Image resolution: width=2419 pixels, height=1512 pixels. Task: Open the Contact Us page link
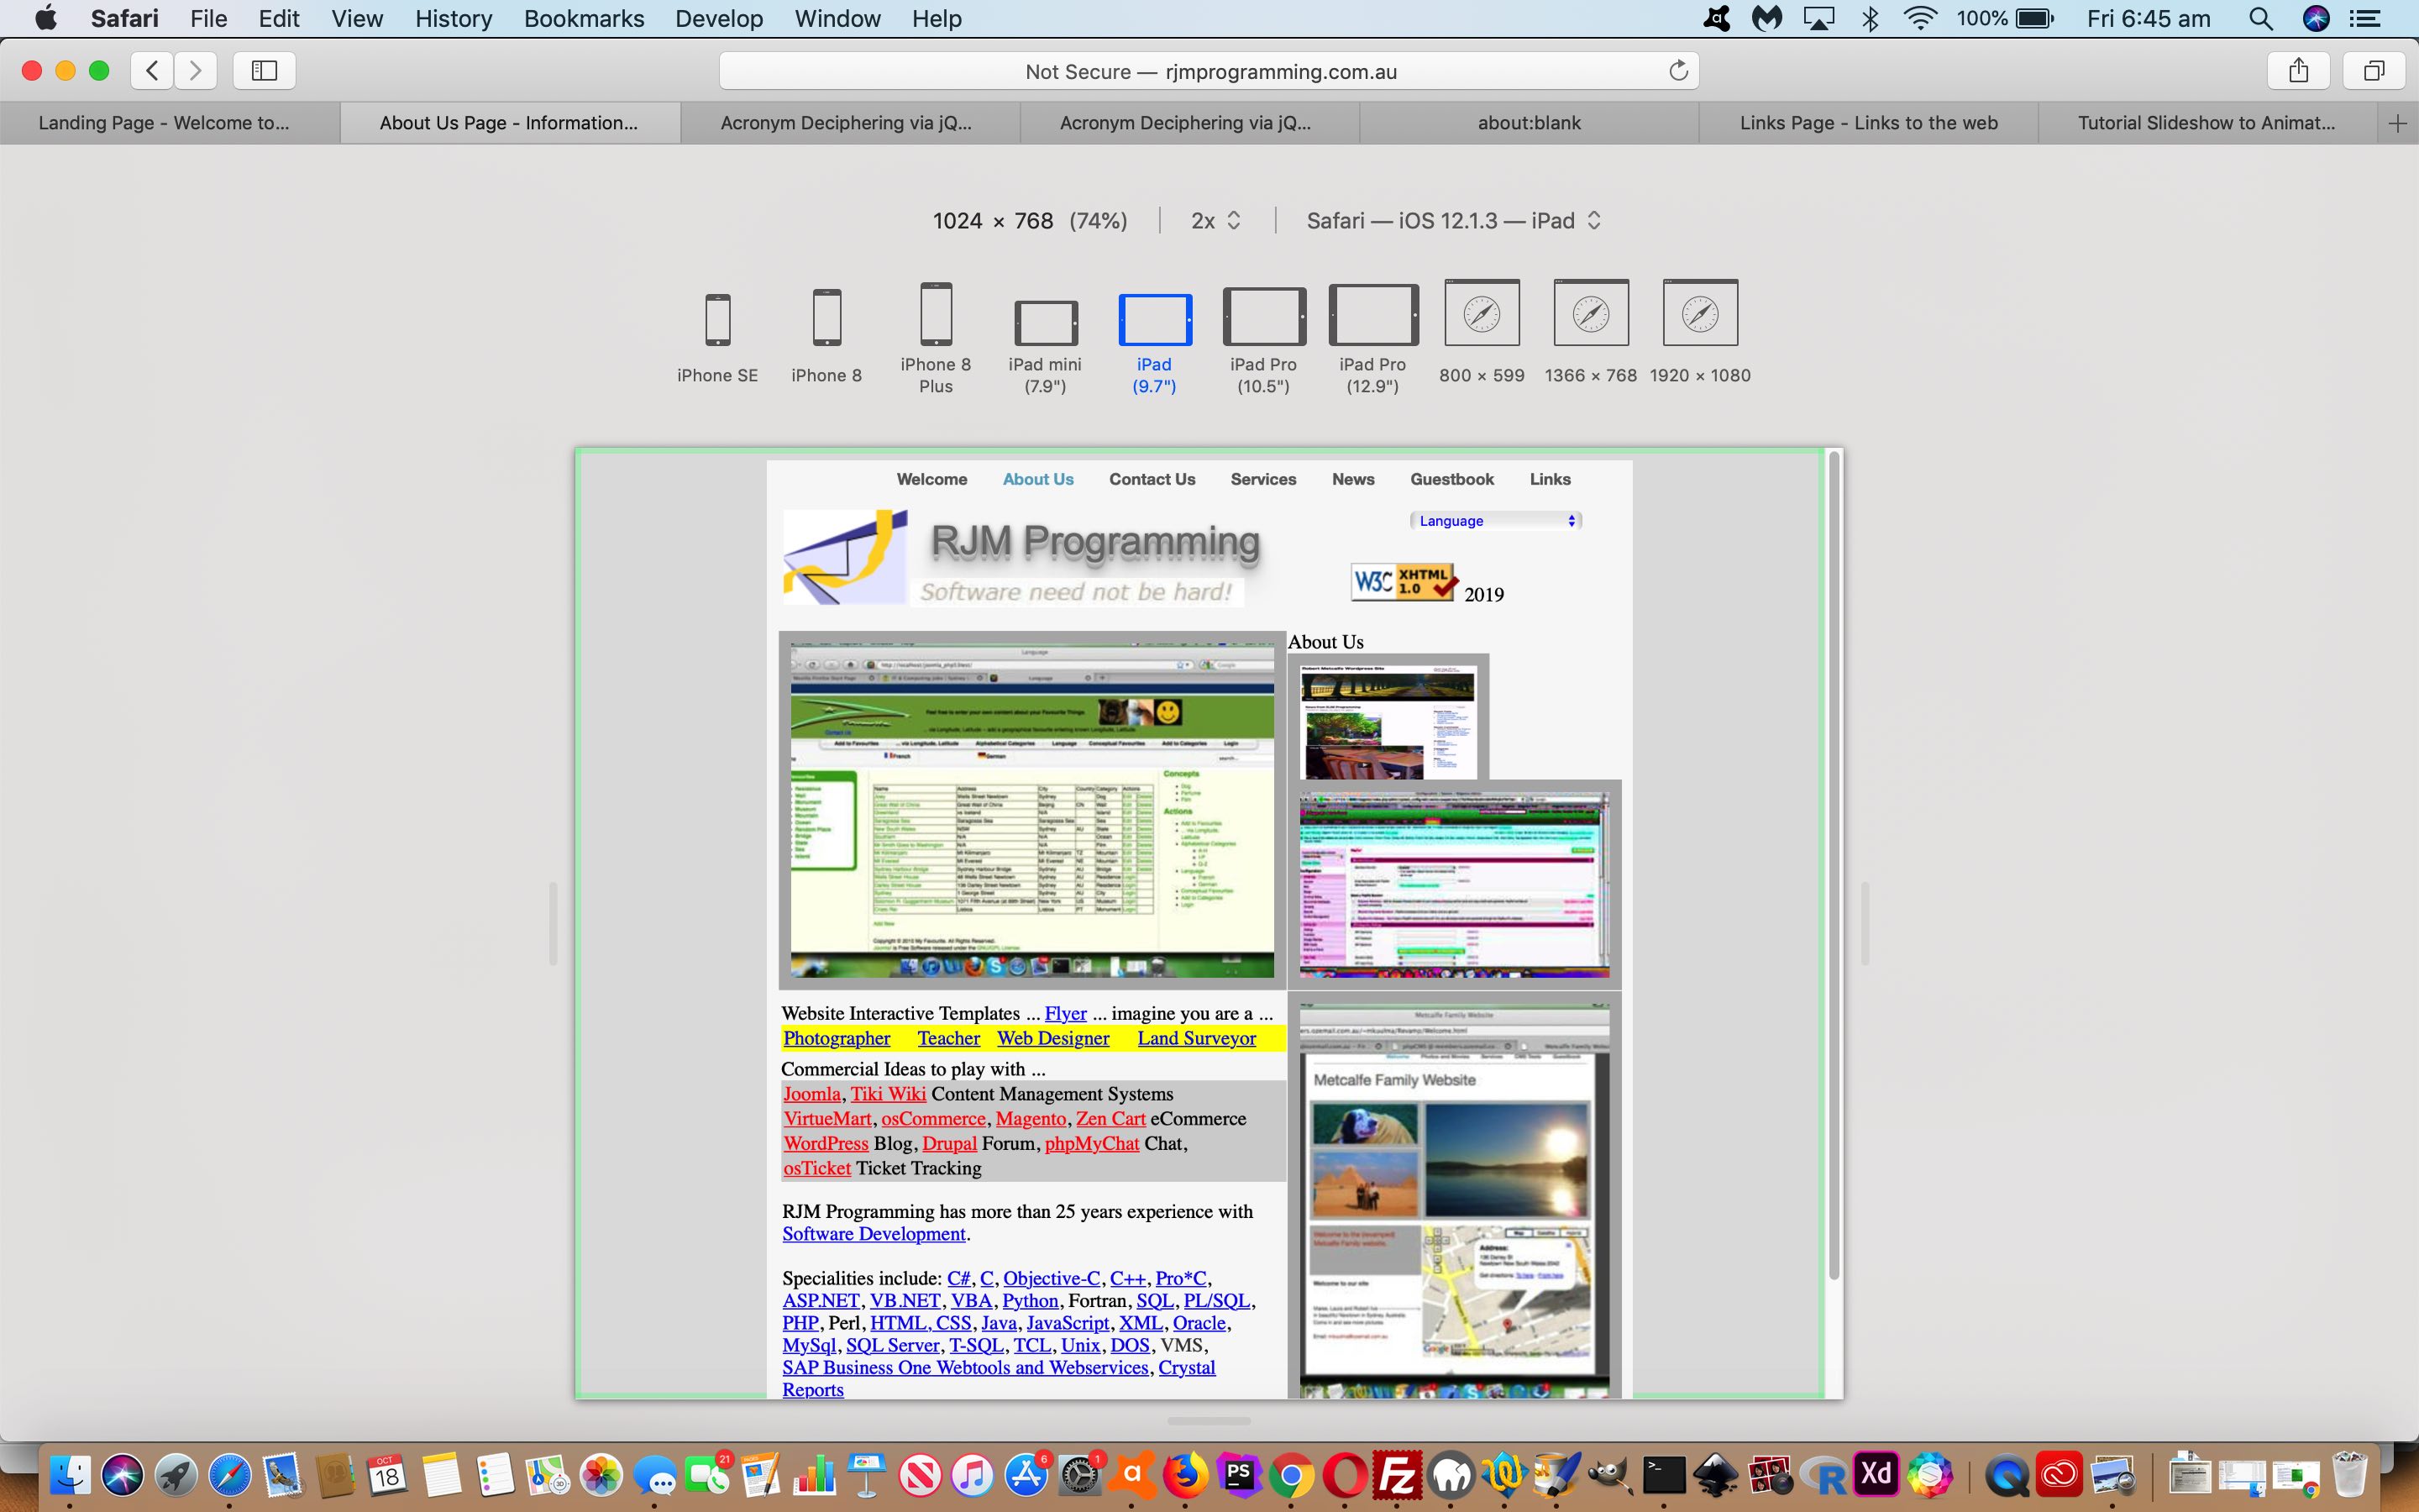click(1152, 479)
